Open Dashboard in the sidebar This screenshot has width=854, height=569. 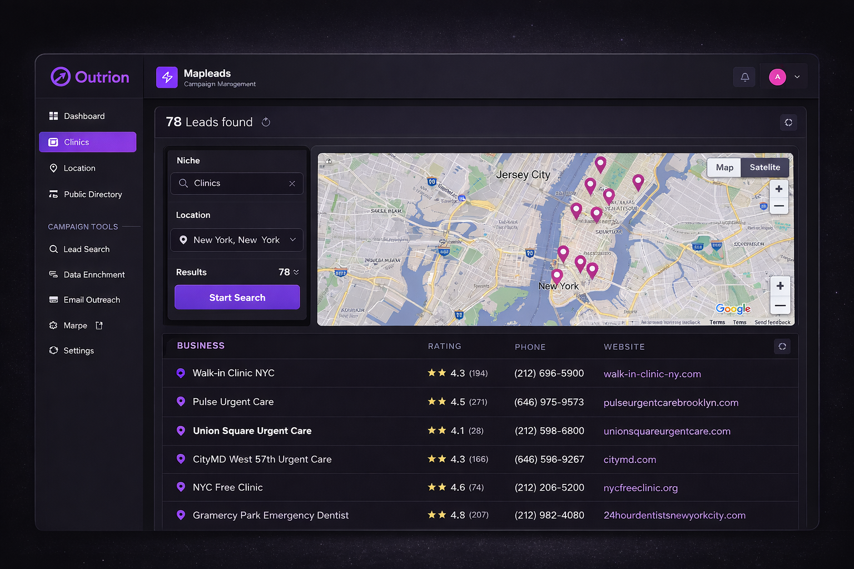coord(84,116)
